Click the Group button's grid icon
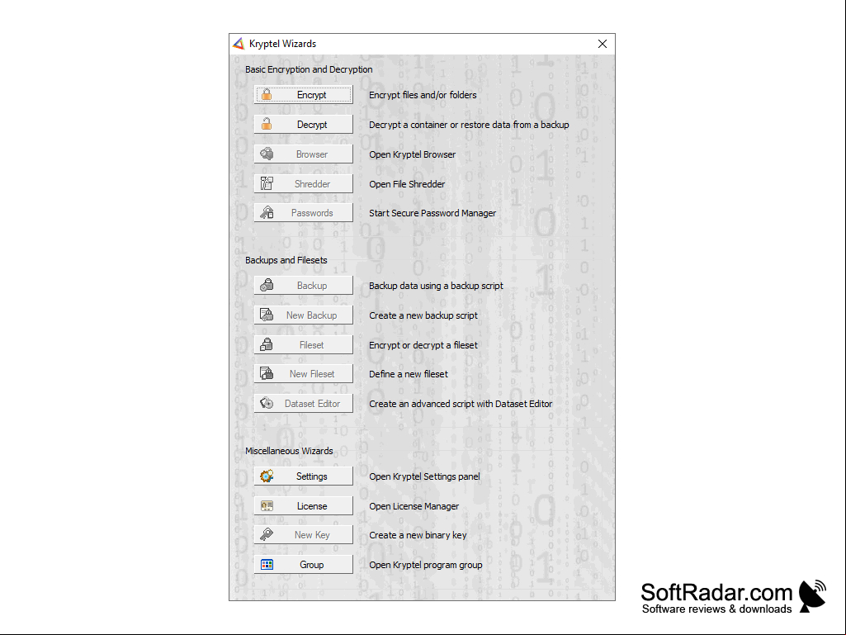Screen dimensions: 846x635 (267, 564)
